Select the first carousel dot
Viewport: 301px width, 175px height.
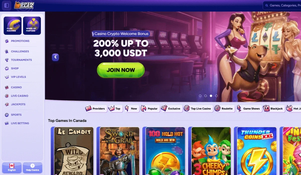[200, 96]
